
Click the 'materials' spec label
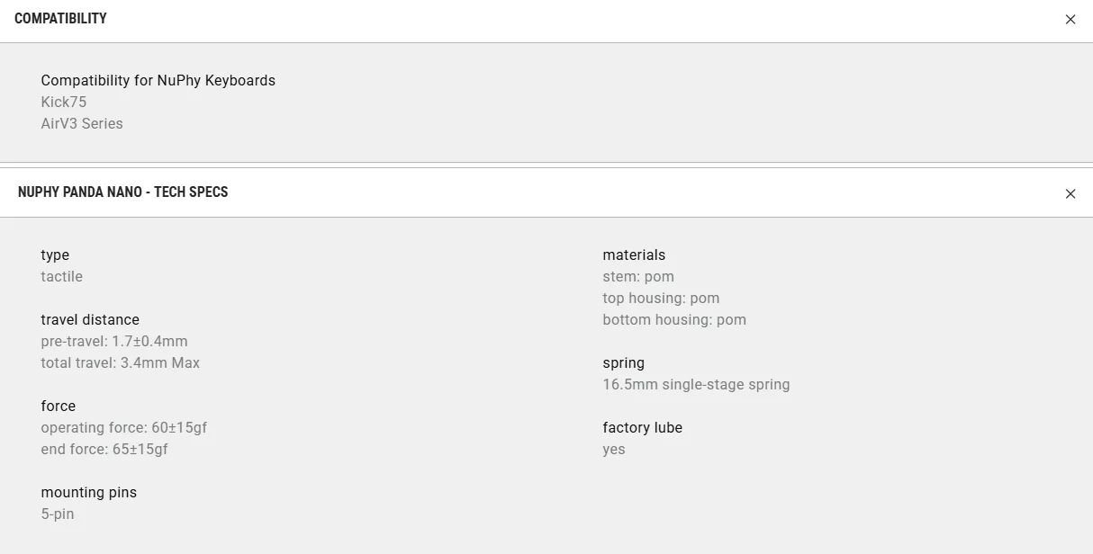pyautogui.click(x=634, y=255)
